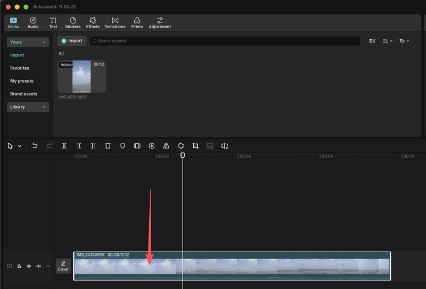This screenshot has width=426, height=289.
Task: Delete the selected clip with the trash icon
Action: pyautogui.click(x=108, y=146)
